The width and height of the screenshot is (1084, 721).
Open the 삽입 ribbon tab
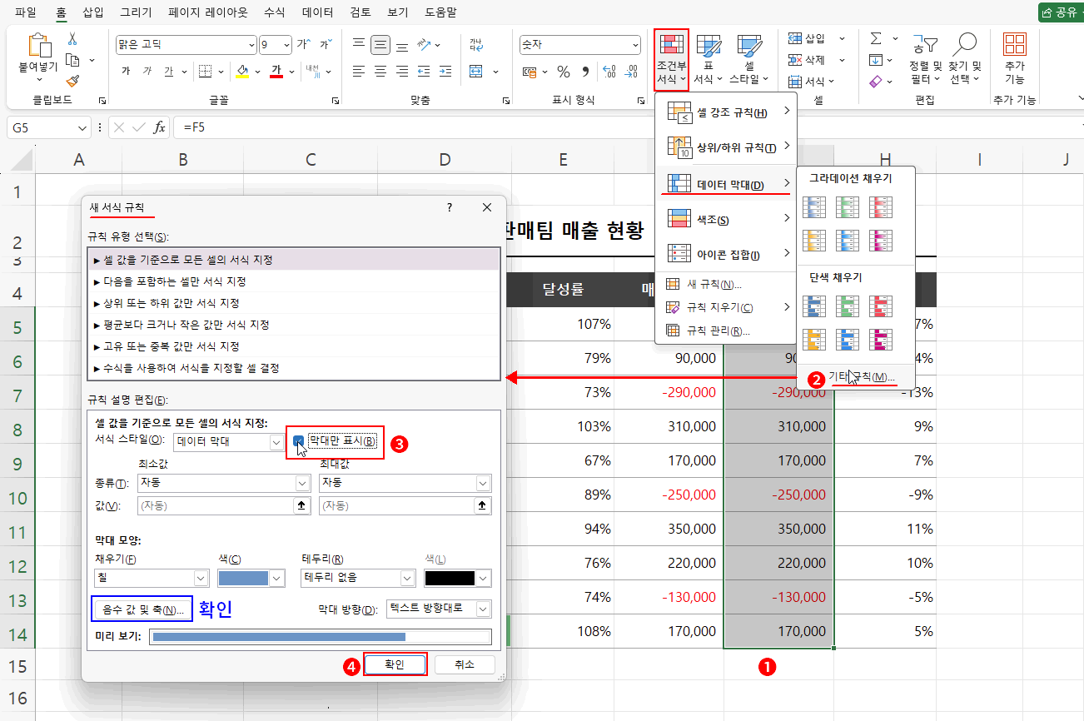[x=93, y=13]
